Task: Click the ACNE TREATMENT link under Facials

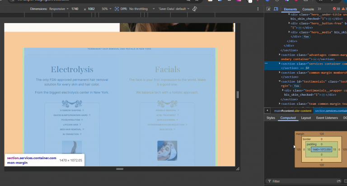Action: 167,115
